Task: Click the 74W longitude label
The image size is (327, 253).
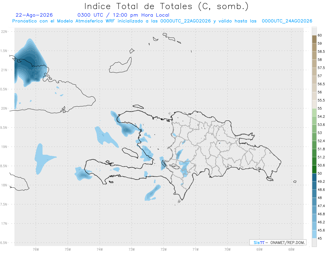Action: [99, 249]
